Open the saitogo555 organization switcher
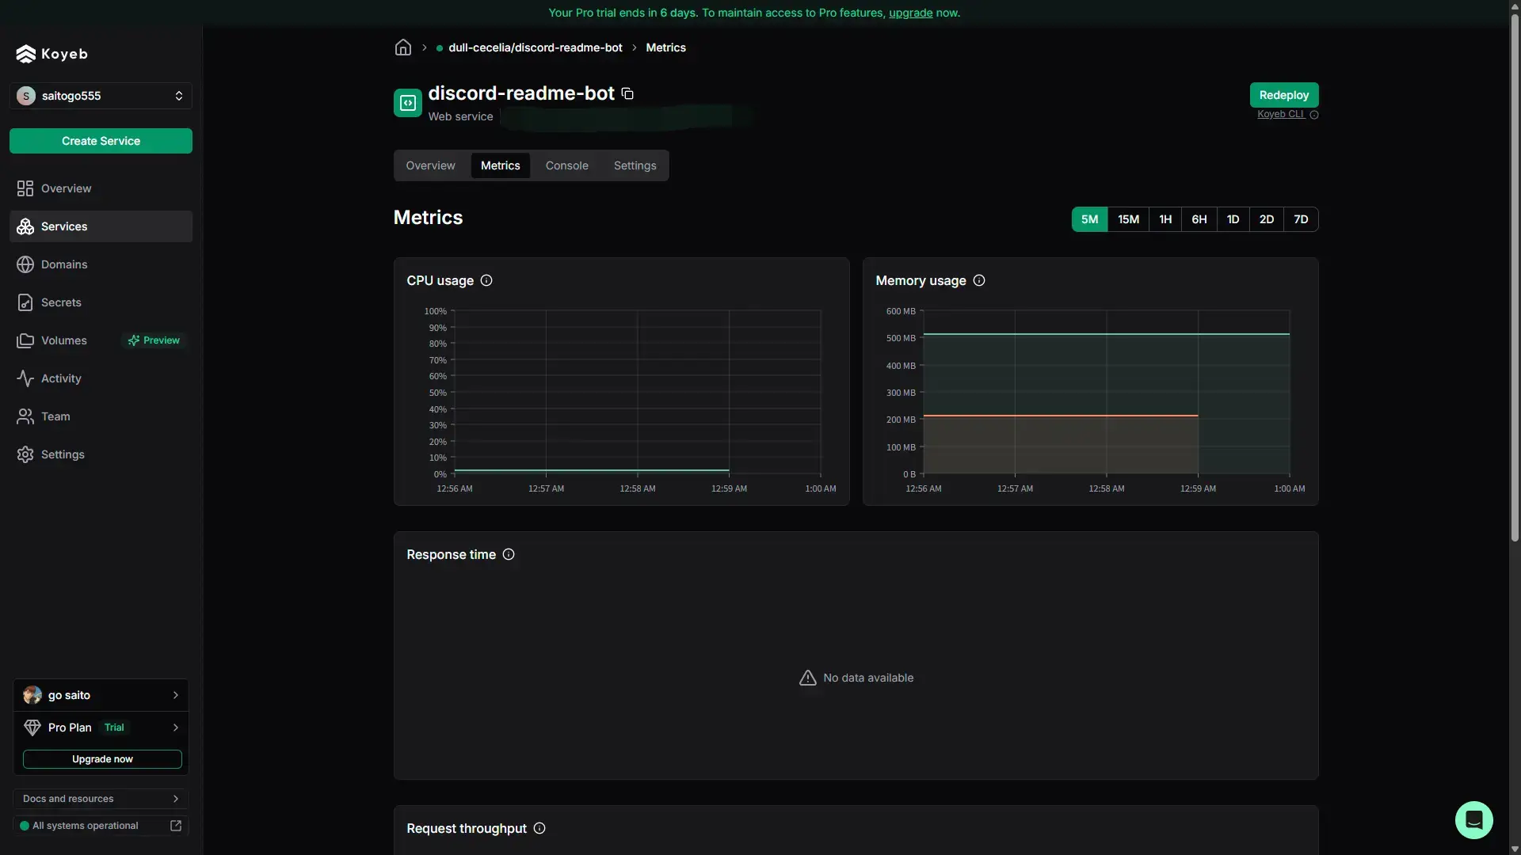Image resolution: width=1521 pixels, height=855 pixels. (x=101, y=96)
